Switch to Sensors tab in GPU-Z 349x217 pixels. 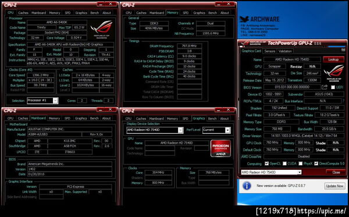coord(269,51)
